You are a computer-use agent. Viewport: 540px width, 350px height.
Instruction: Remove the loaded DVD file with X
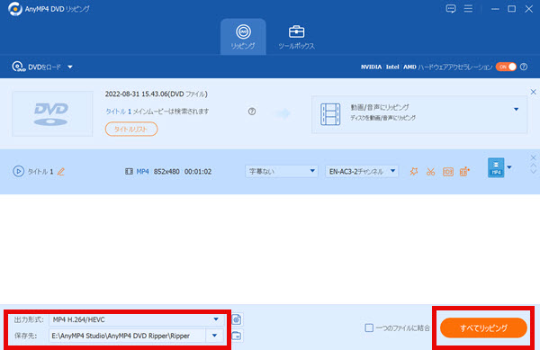[x=533, y=92]
